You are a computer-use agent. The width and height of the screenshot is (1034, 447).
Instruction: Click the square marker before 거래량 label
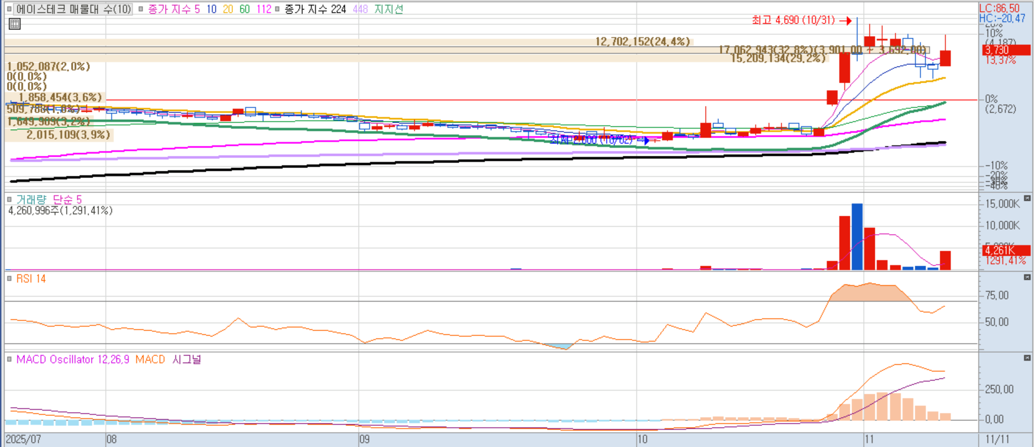(x=9, y=199)
